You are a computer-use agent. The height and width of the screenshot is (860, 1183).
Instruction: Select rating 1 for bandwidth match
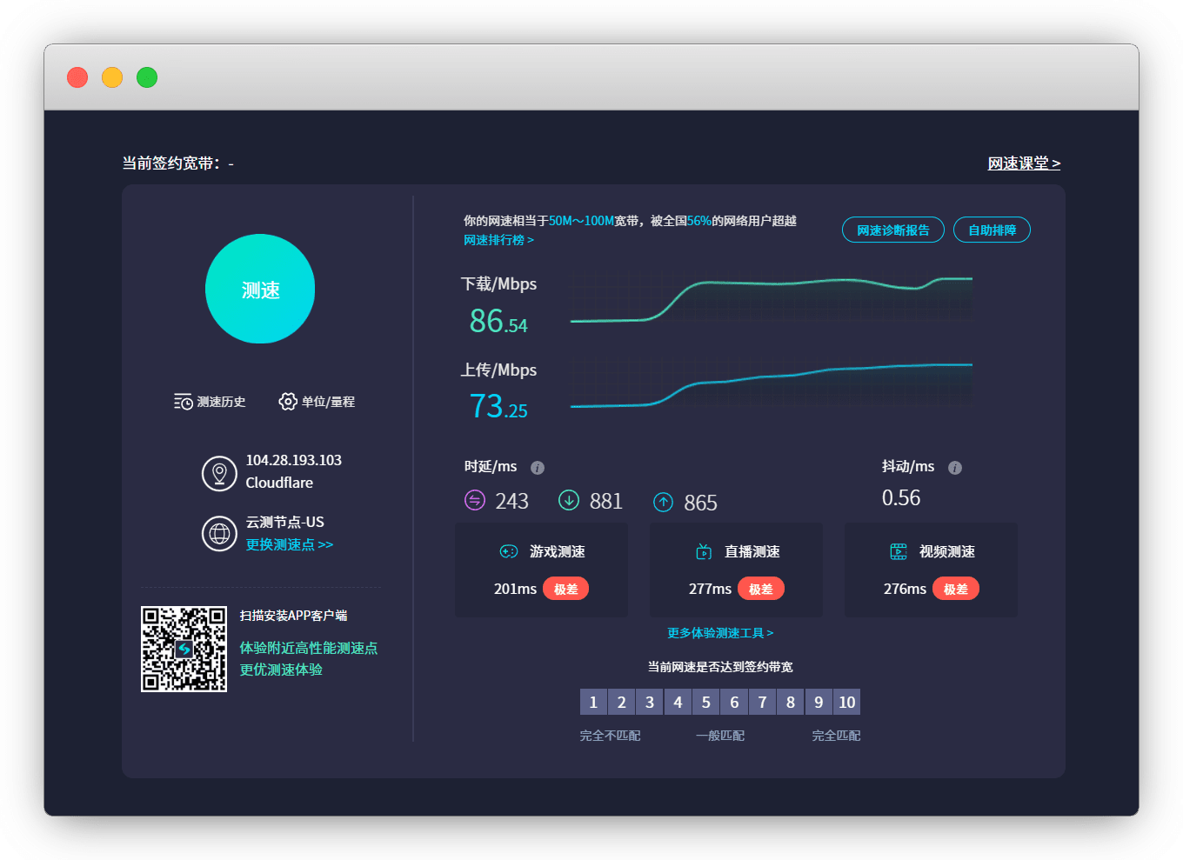[x=593, y=702]
